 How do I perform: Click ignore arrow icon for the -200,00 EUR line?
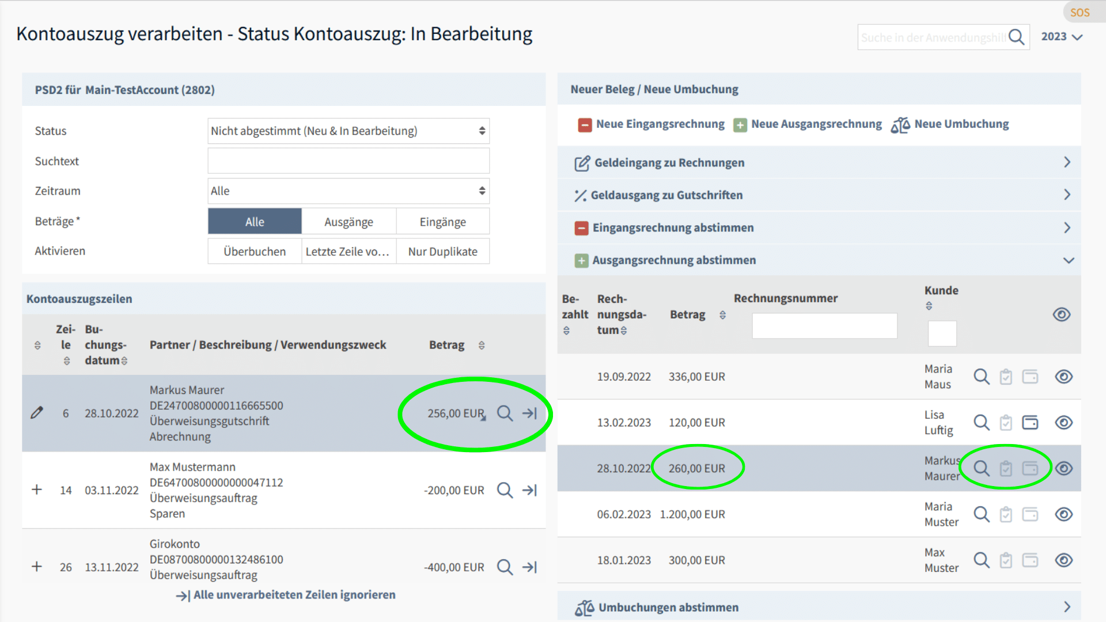pos(529,490)
